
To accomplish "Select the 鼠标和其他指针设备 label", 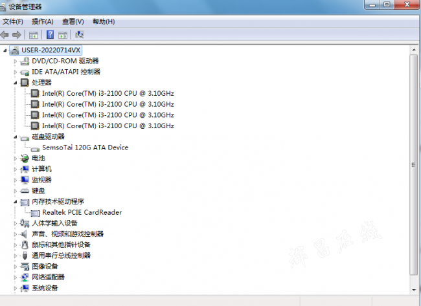I will [x=61, y=245].
